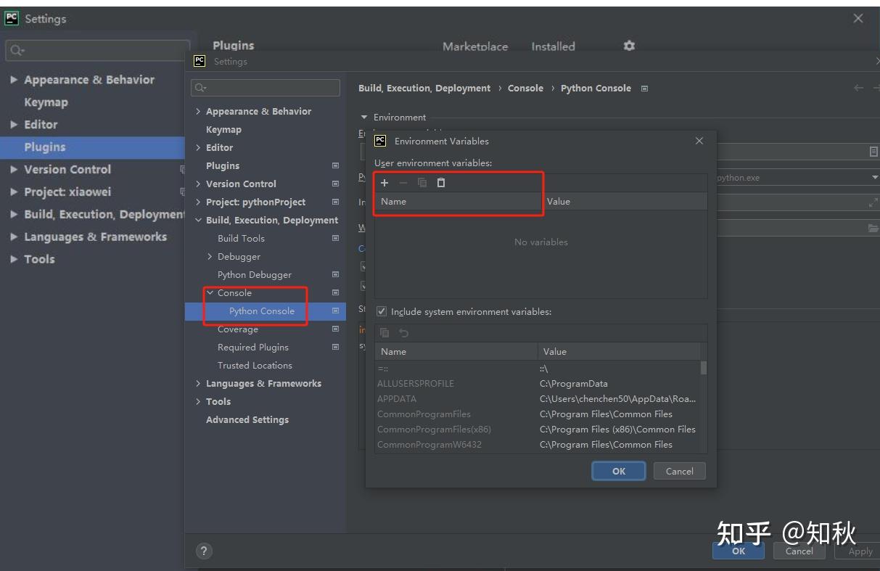Image resolution: width=880 pixels, height=571 pixels.
Task: Expand Project: pythonProject node
Action: click(199, 202)
